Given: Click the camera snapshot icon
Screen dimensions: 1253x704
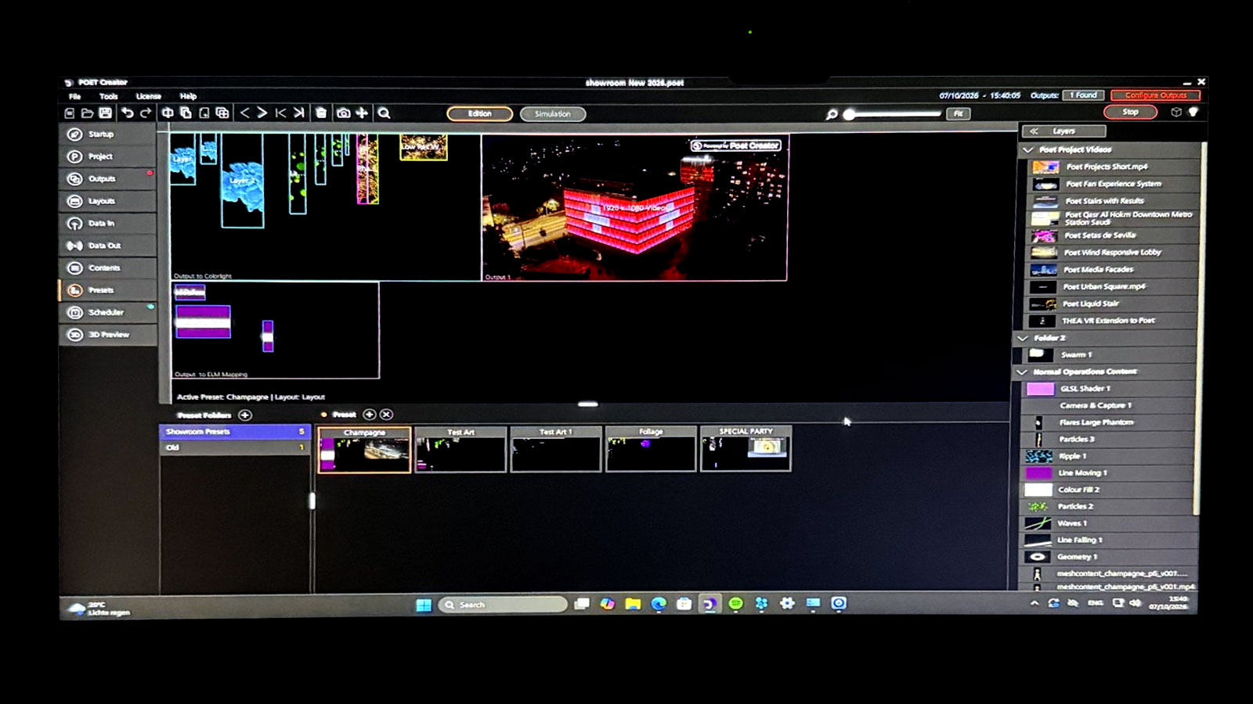Looking at the screenshot, I should pyautogui.click(x=343, y=113).
